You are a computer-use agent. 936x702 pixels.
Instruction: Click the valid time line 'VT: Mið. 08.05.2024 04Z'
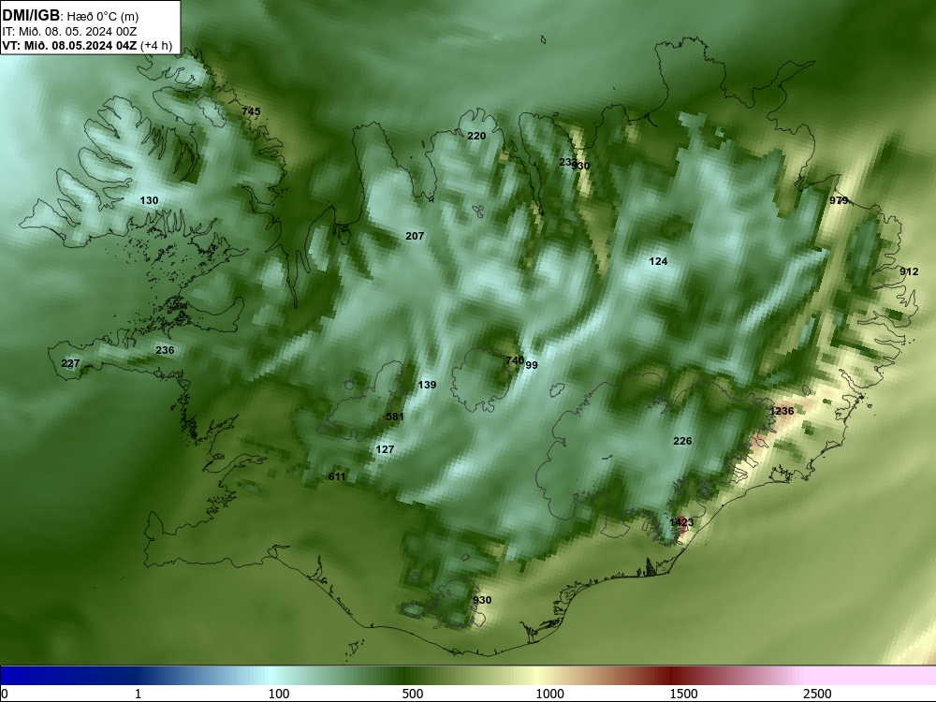click(x=69, y=45)
